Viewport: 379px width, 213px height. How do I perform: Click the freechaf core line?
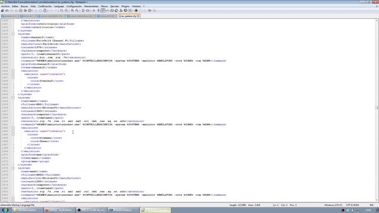pos(47,81)
